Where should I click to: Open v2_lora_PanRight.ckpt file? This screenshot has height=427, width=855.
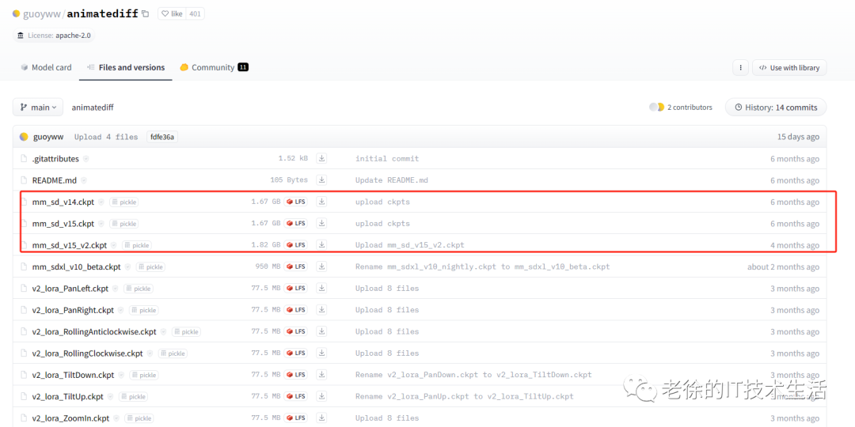click(x=73, y=310)
